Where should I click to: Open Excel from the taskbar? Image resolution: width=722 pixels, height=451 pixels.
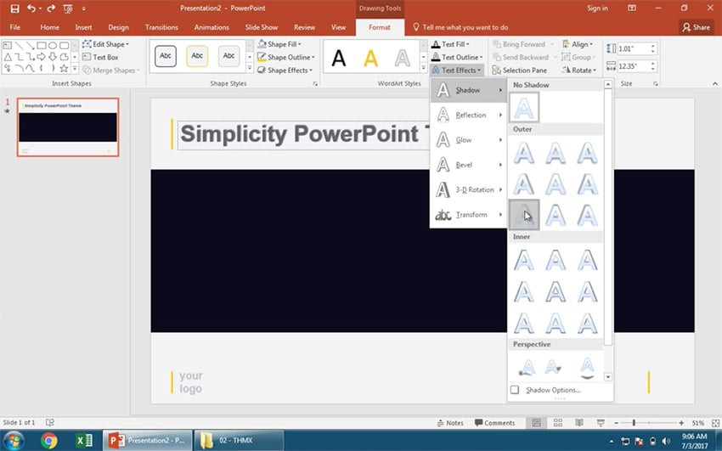(84, 440)
